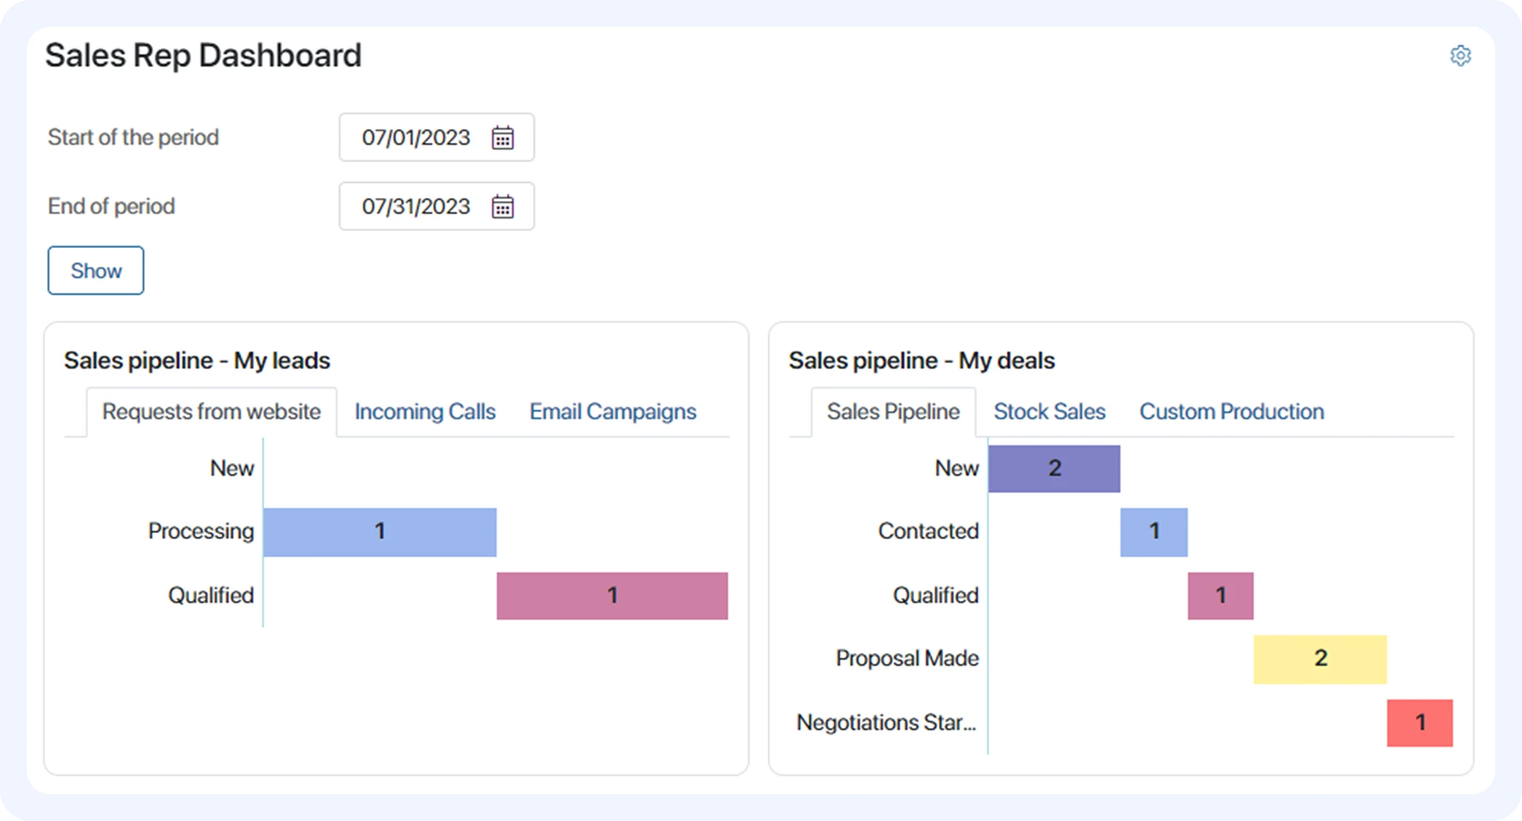Click the light blue Contacted deals bar
This screenshot has width=1522, height=821.
[x=1154, y=532]
